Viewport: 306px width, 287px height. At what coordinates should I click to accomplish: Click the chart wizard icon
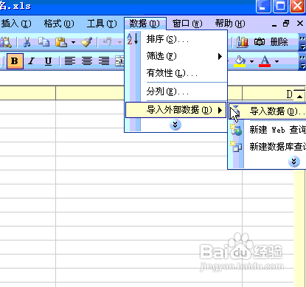click(243, 42)
